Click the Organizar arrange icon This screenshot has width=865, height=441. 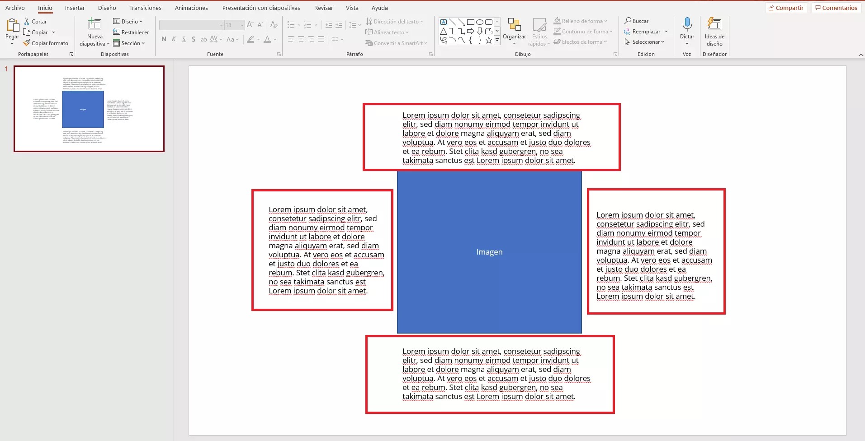coord(514,25)
